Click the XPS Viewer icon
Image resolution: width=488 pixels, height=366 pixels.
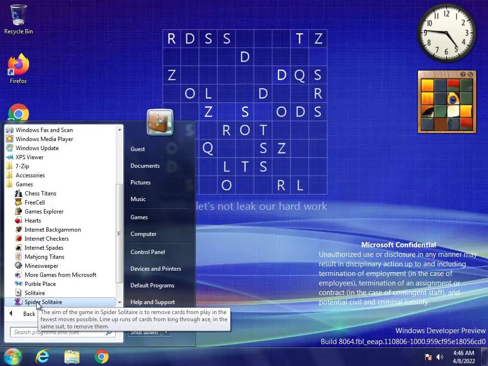10,157
